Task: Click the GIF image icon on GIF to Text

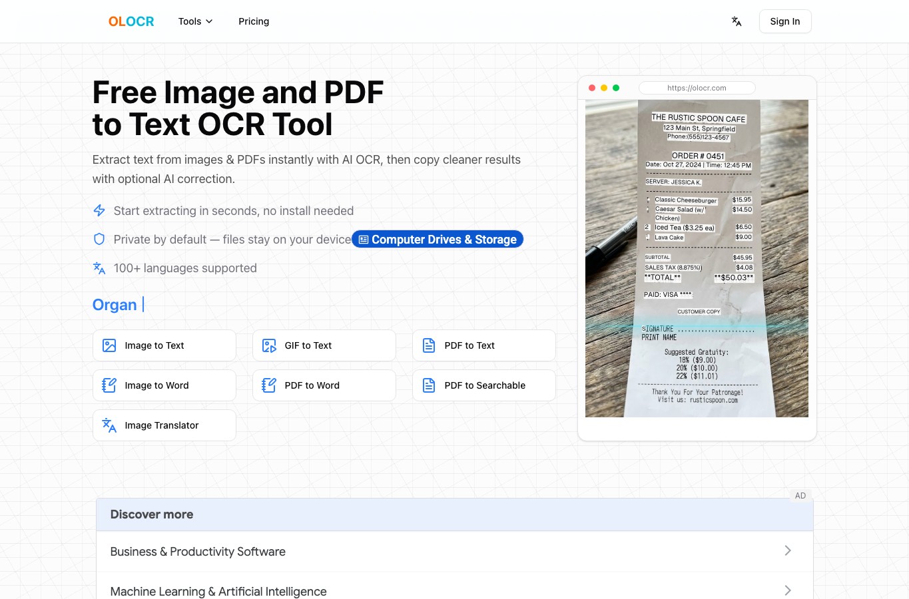Action: [x=269, y=345]
